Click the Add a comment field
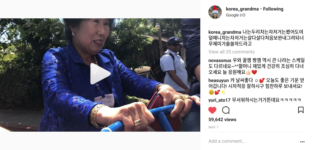 (253, 141)
